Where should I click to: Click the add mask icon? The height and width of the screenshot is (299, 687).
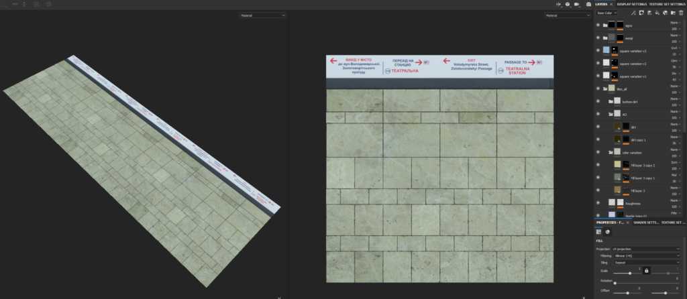pos(643,13)
